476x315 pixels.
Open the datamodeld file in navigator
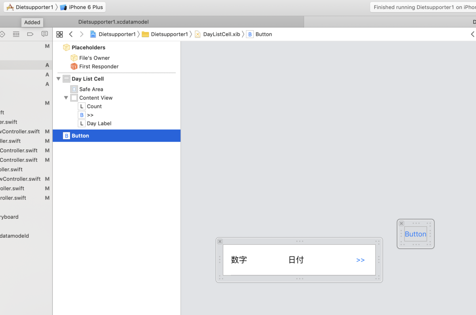(14, 236)
